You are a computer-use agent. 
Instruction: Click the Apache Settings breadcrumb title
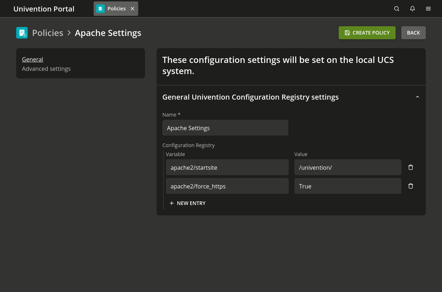[108, 33]
